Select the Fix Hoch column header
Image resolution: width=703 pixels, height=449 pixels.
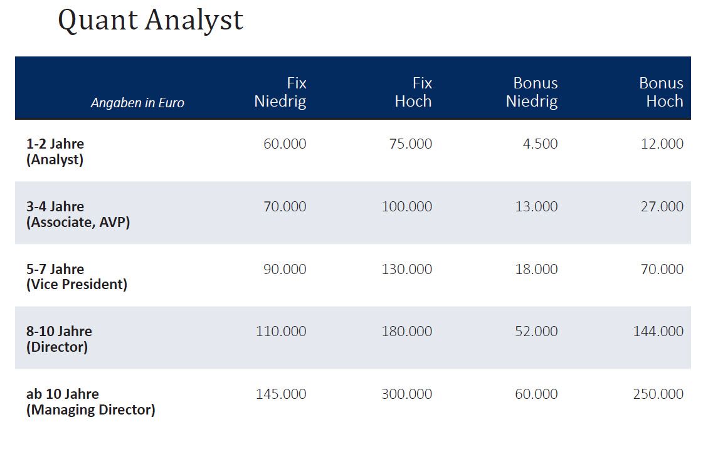click(413, 92)
